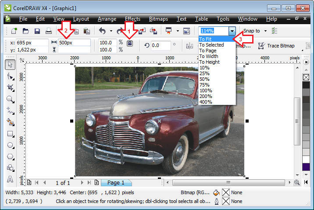Viewport: 314px width, 210px height.
Task: Collapse the zoom level dropdown arrow
Action: click(x=232, y=31)
